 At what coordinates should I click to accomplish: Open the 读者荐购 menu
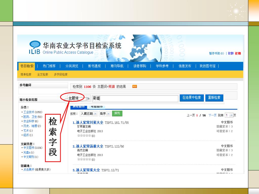click(x=140, y=66)
